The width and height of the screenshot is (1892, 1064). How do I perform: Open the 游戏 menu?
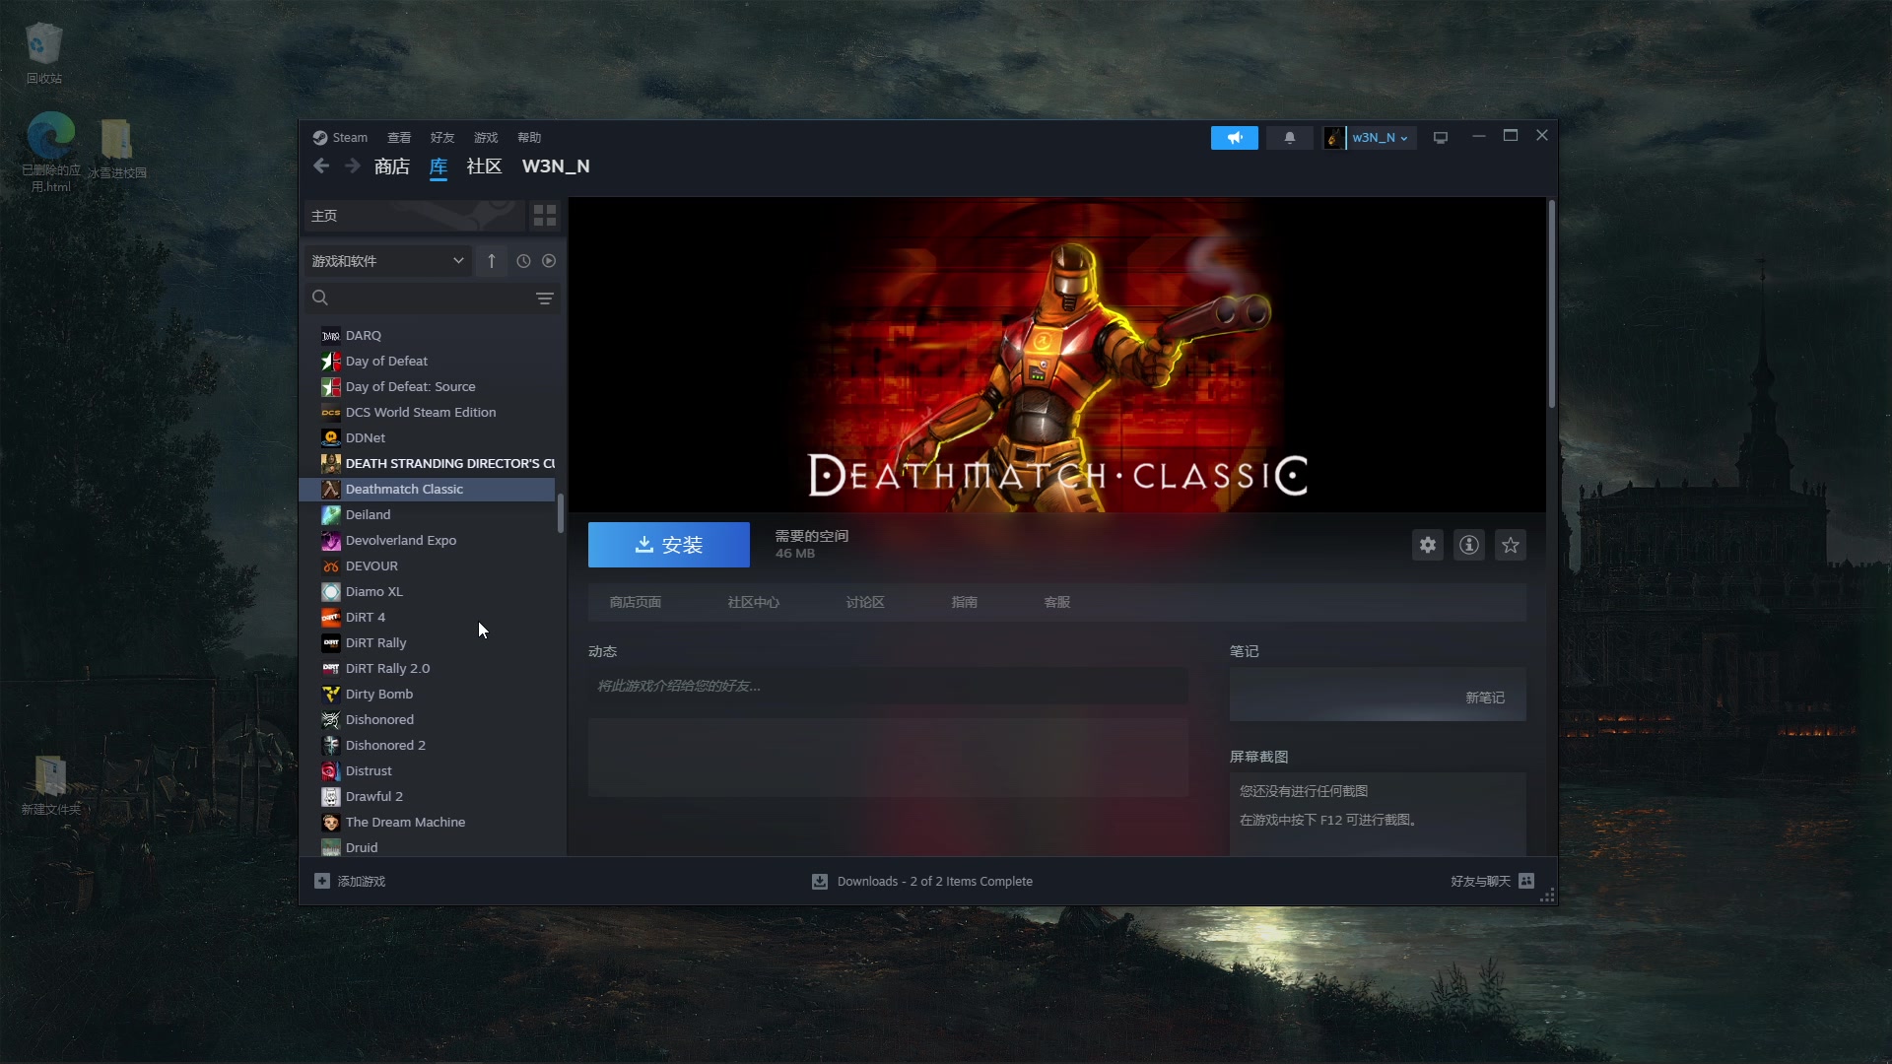click(x=486, y=138)
